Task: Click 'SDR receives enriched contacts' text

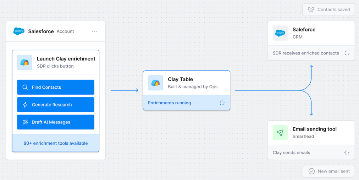Action: pos(306,53)
